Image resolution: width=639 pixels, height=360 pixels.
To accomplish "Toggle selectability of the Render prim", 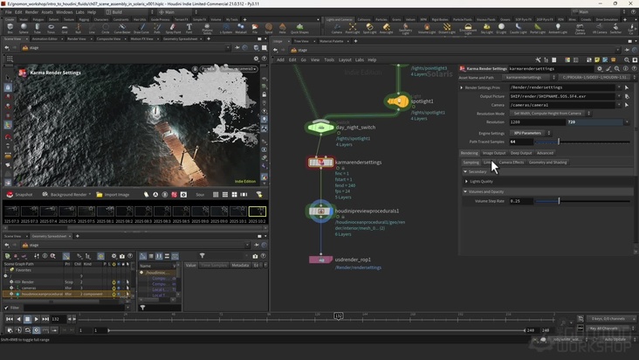I will pos(127,281).
